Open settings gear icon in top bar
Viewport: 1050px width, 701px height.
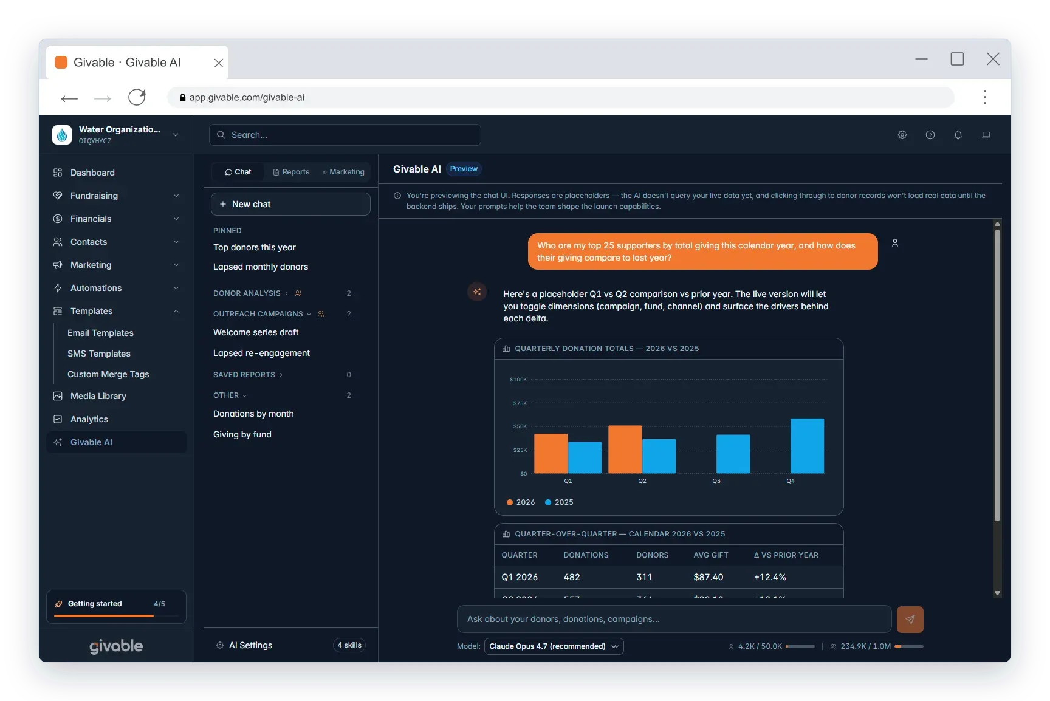point(902,135)
